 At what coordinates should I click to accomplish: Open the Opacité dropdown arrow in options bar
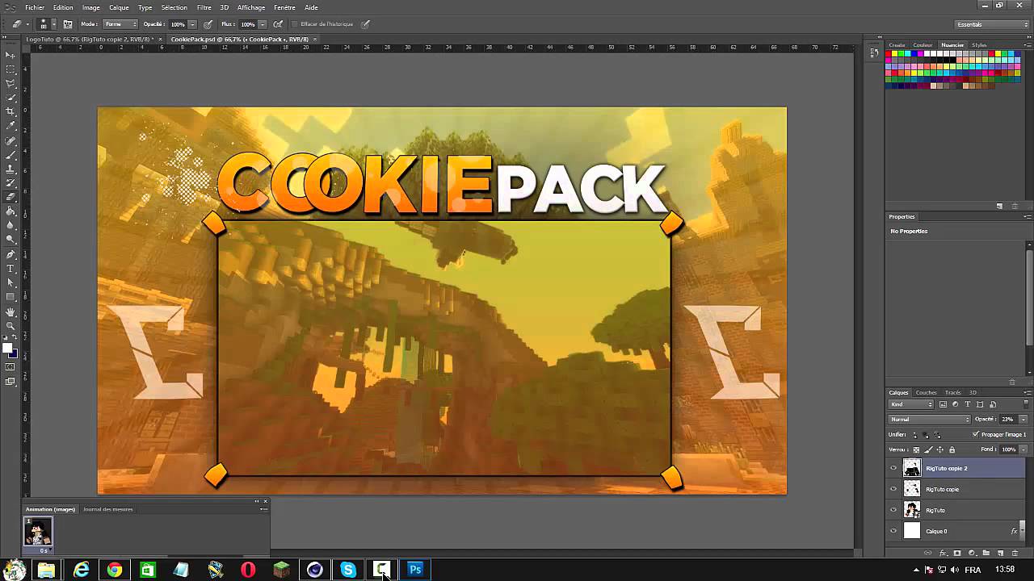pyautogui.click(x=191, y=24)
